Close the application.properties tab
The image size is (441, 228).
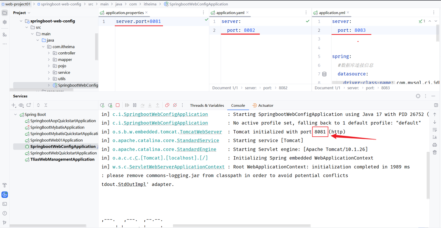(x=146, y=12)
